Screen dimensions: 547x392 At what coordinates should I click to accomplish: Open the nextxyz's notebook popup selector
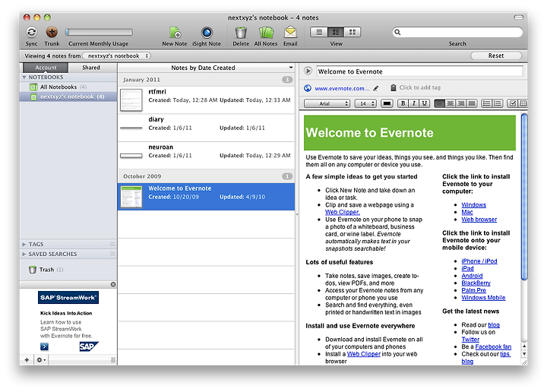[116, 55]
